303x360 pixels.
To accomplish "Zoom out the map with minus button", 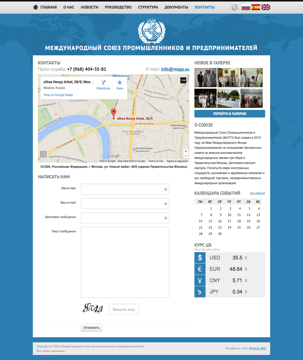I will 186,156.
